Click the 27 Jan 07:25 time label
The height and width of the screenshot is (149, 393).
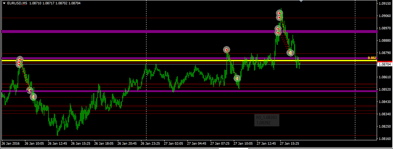click(220, 144)
